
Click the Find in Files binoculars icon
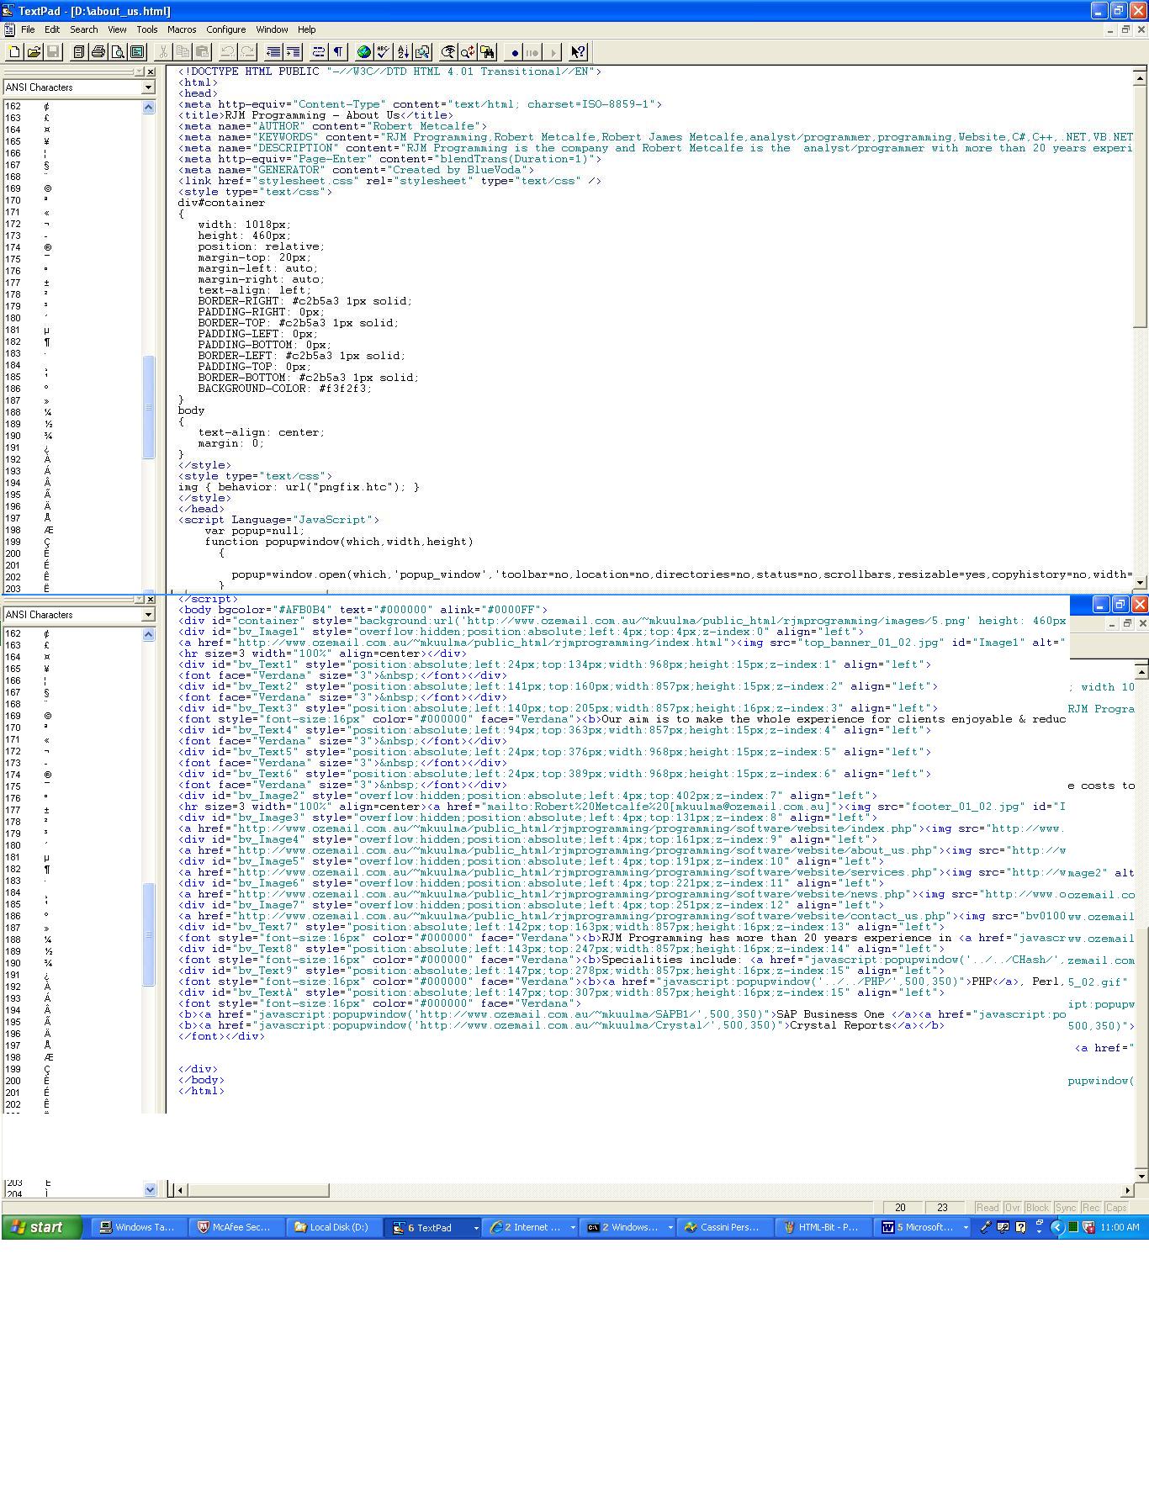pyautogui.click(x=487, y=52)
